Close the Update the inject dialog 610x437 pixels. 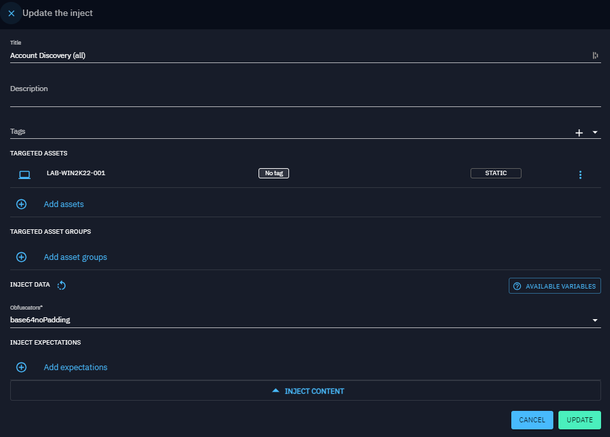[x=11, y=13]
